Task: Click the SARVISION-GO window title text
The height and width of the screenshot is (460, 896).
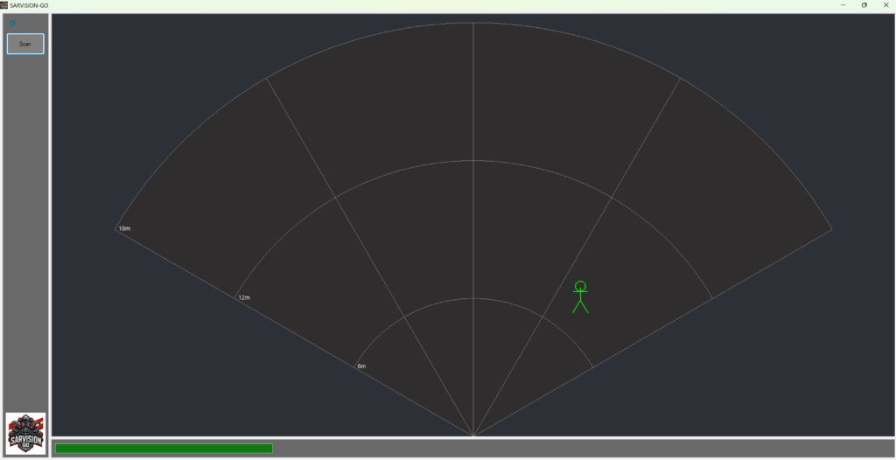Action: [x=29, y=5]
